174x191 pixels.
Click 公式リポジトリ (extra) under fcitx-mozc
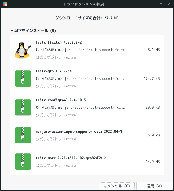57,165
